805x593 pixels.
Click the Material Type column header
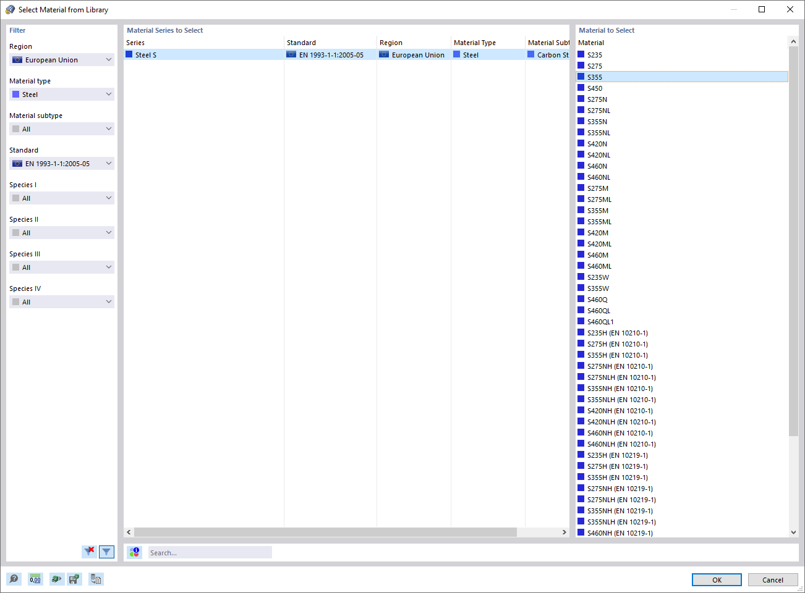point(475,42)
